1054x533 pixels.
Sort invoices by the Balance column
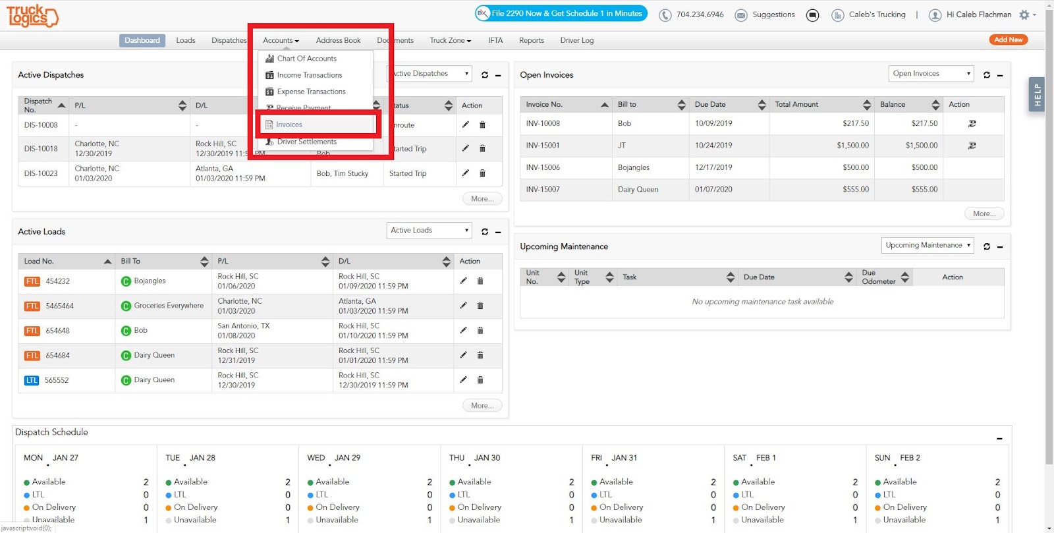click(x=935, y=105)
